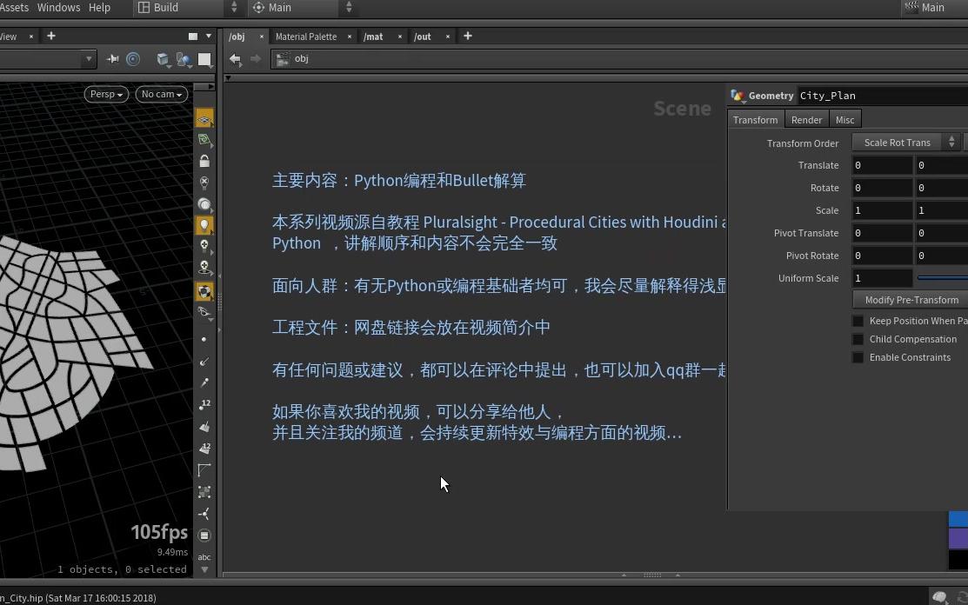
Task: Check Enable Constraints option
Action: (x=858, y=357)
